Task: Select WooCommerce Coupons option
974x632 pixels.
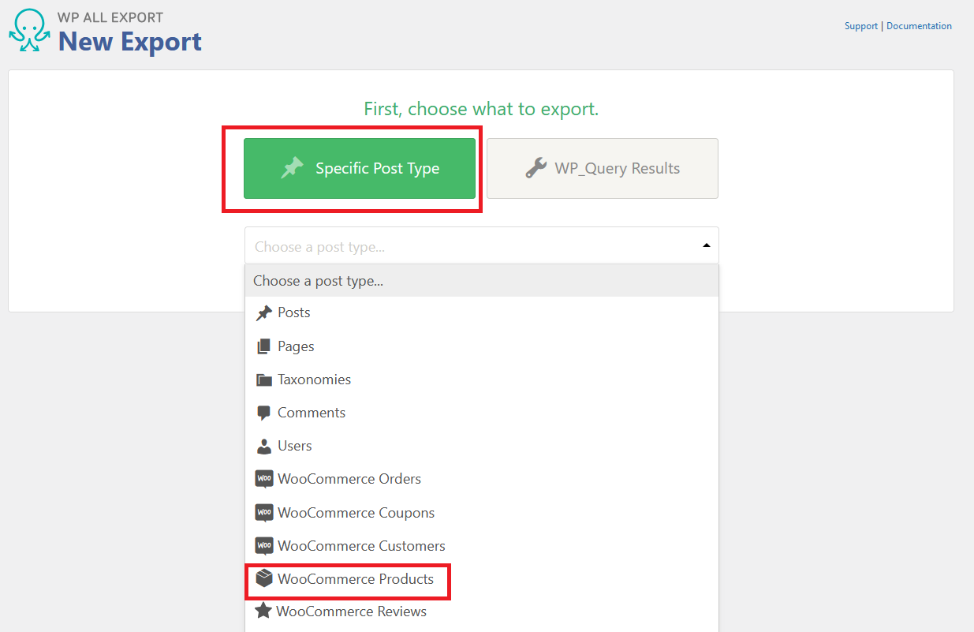Action: click(x=482, y=513)
